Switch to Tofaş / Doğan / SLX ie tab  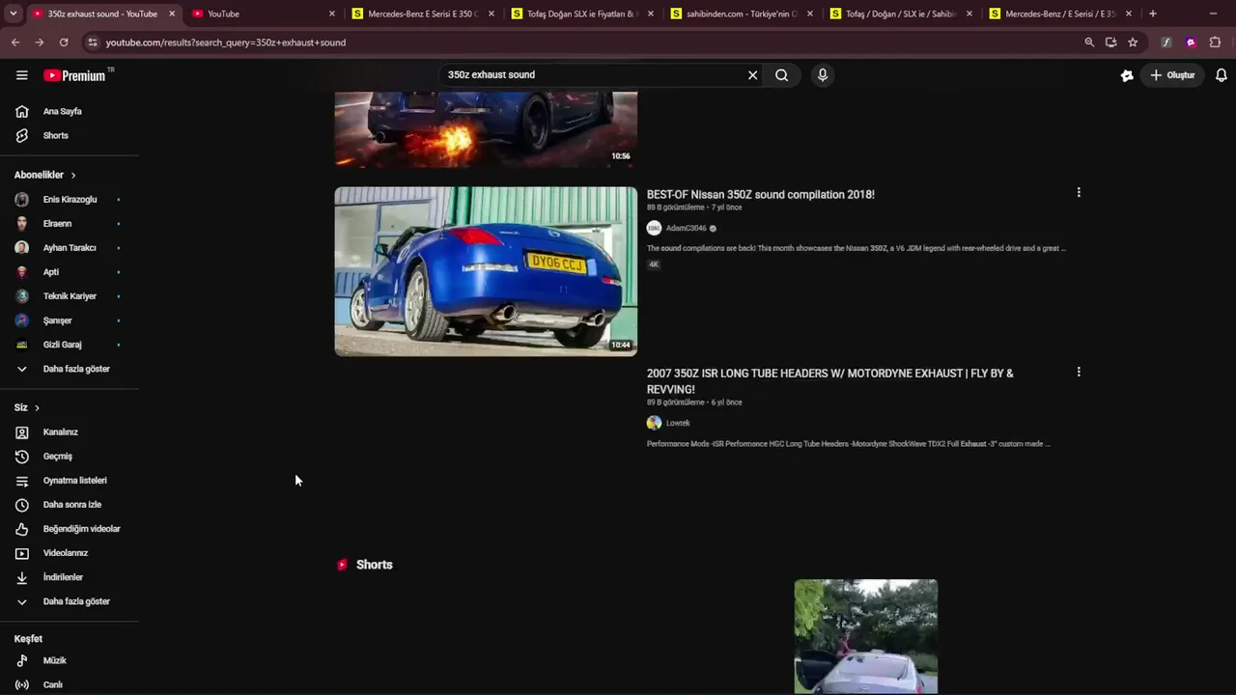901,14
